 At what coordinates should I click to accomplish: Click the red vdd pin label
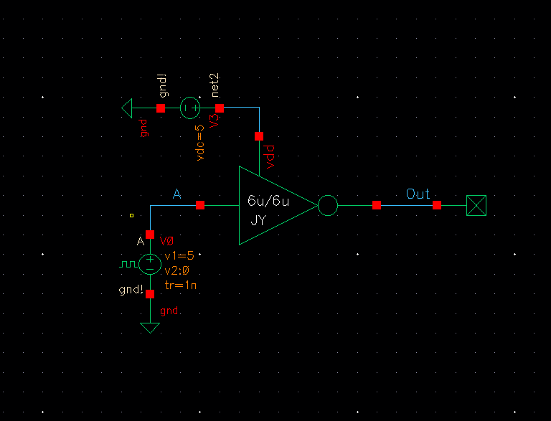tap(270, 157)
